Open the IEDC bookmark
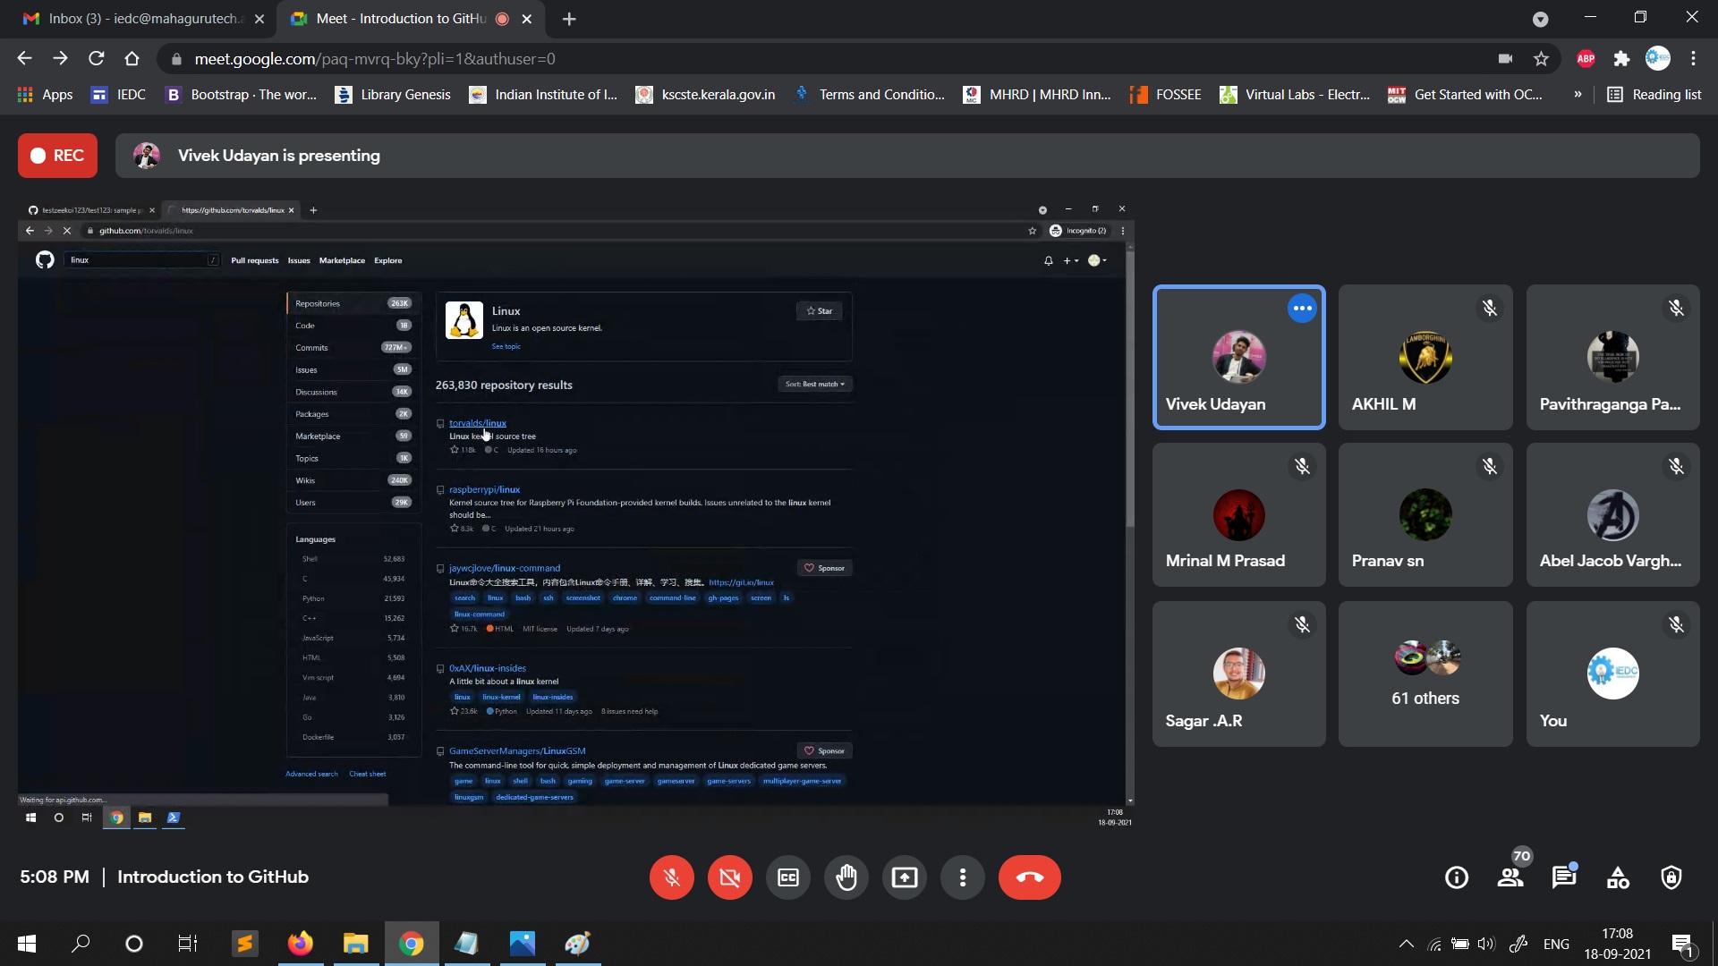The height and width of the screenshot is (966, 1718). 118,94
